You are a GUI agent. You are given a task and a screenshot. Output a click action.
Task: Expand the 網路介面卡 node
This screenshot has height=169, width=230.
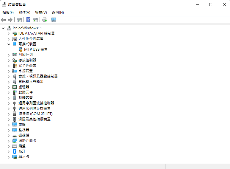(9, 141)
